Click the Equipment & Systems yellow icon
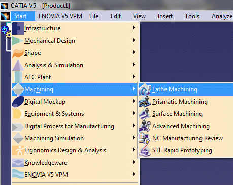 pos(18,114)
